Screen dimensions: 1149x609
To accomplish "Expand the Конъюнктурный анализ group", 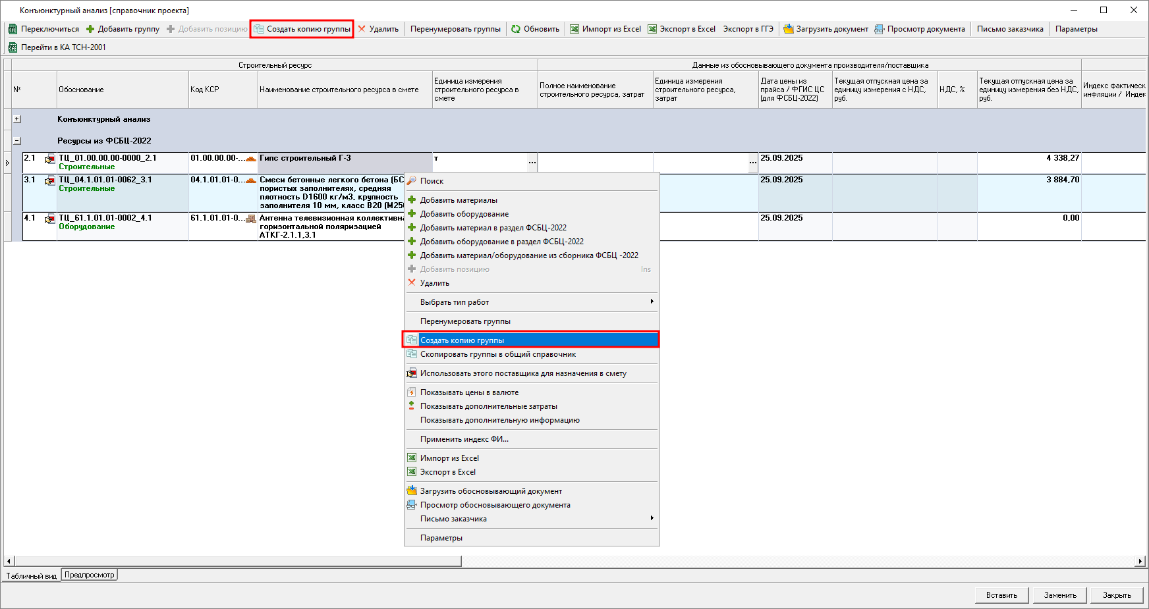I will pyautogui.click(x=17, y=119).
